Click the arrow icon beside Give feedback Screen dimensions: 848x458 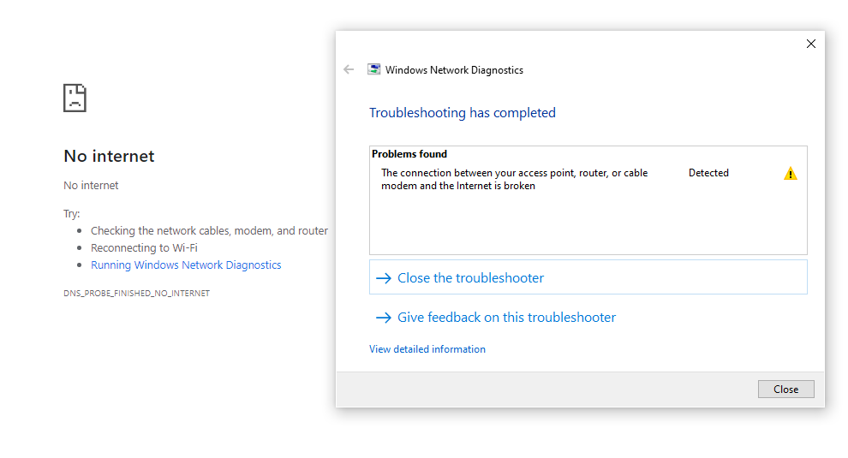click(384, 318)
